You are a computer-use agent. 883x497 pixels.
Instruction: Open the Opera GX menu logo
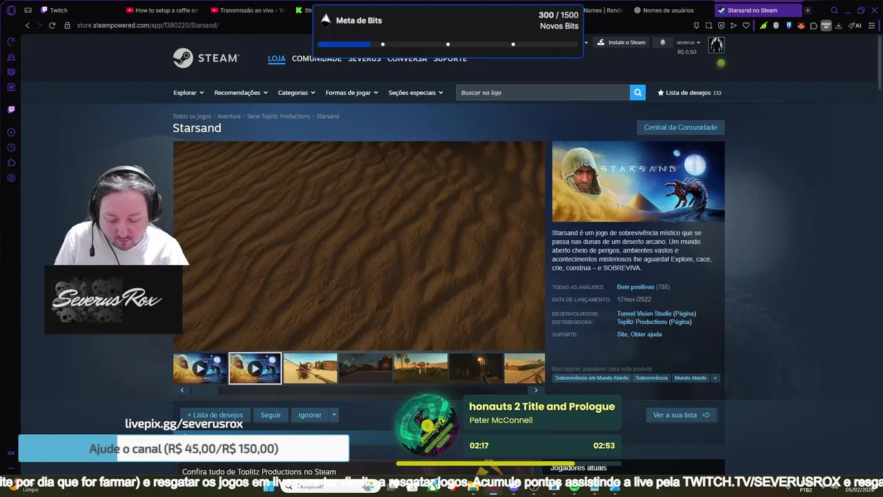[x=11, y=10]
